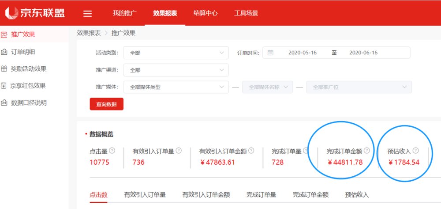Click the 736 order count value
Screen dimensions: 441x209
(x=138, y=163)
